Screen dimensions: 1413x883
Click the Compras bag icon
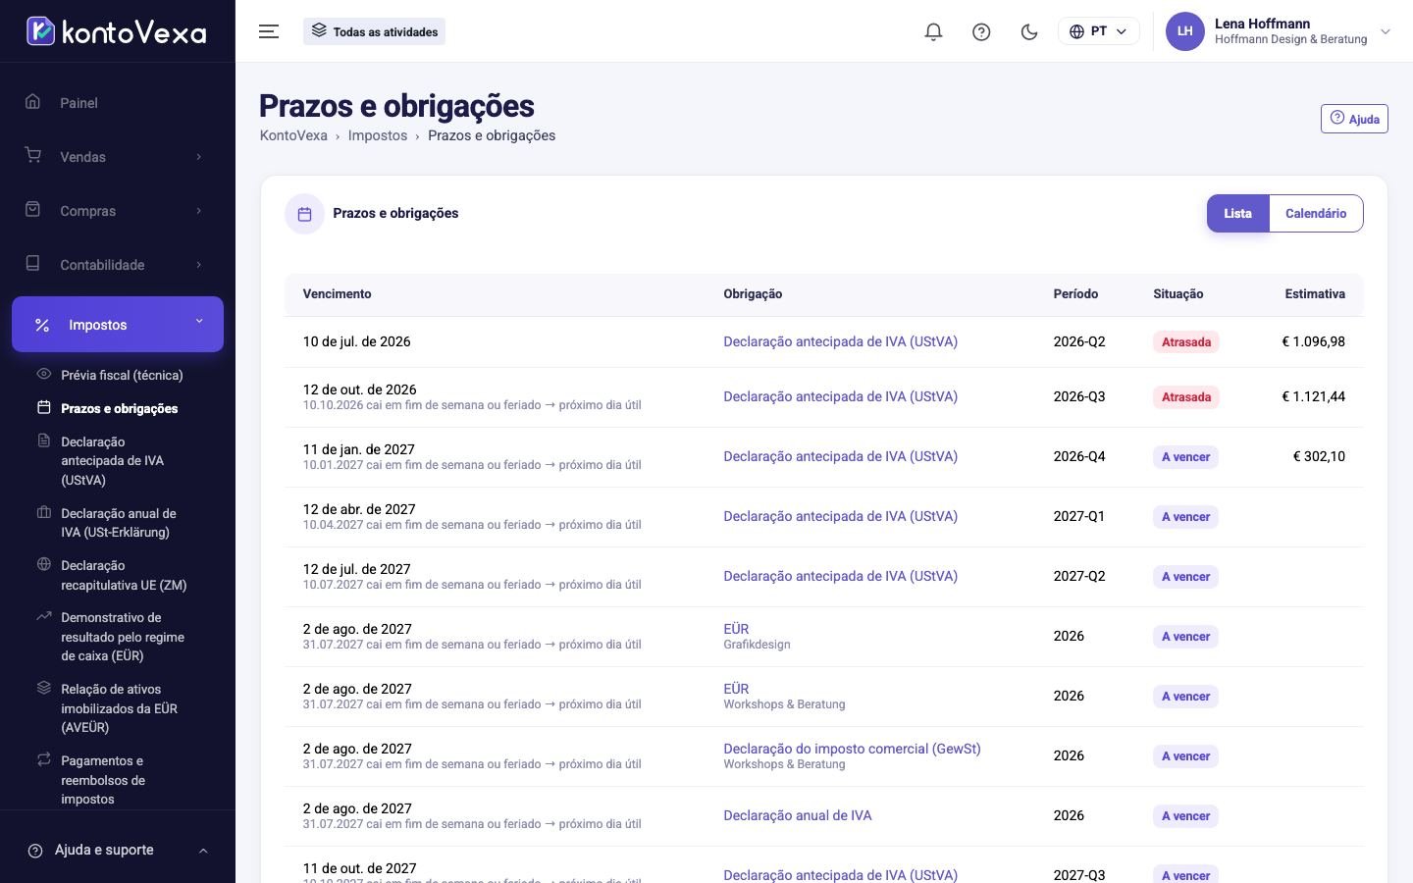[33, 210]
